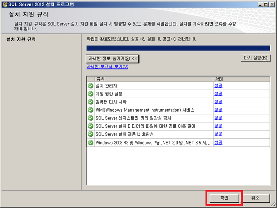Sort by the 규칙 column header

pyautogui.click(x=154, y=79)
